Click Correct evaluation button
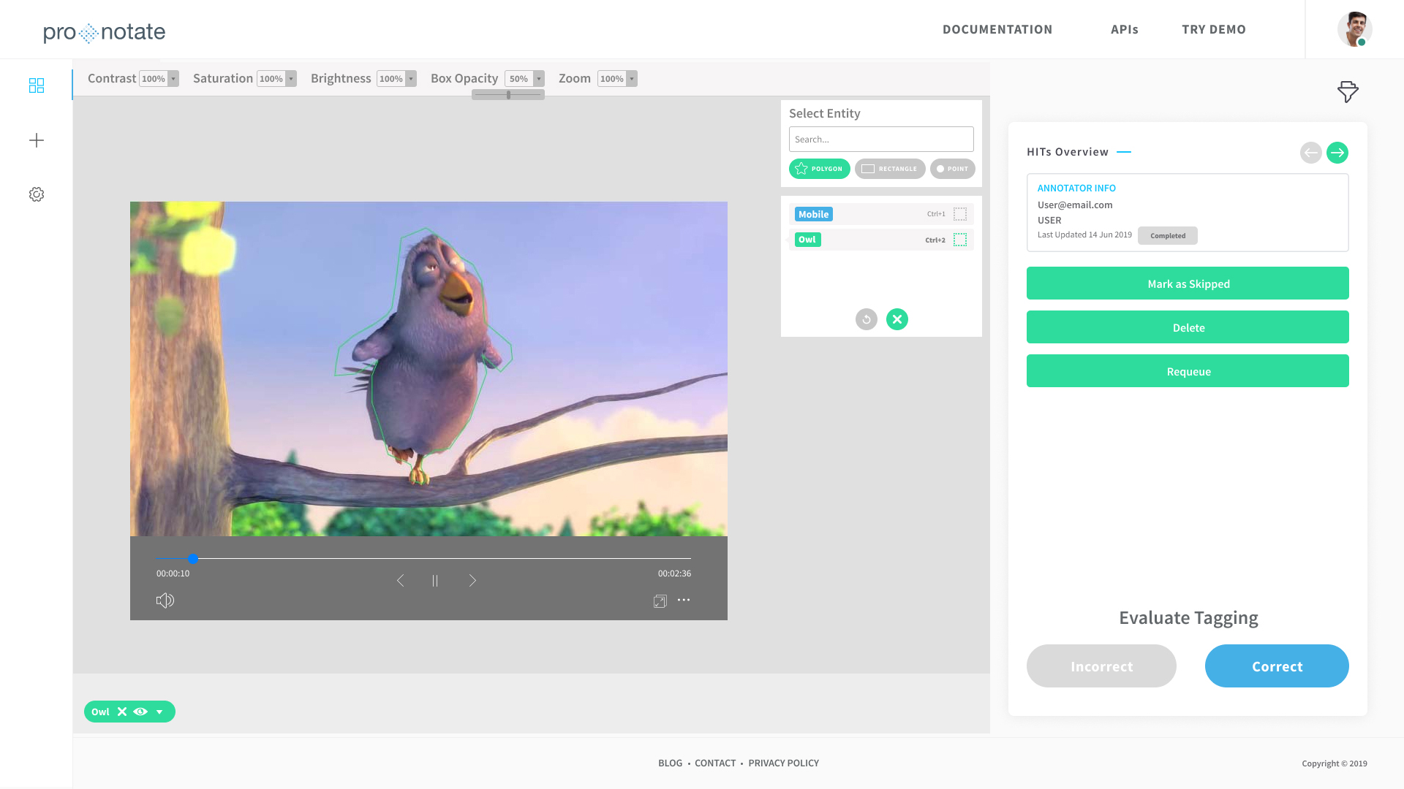 pos(1277,665)
